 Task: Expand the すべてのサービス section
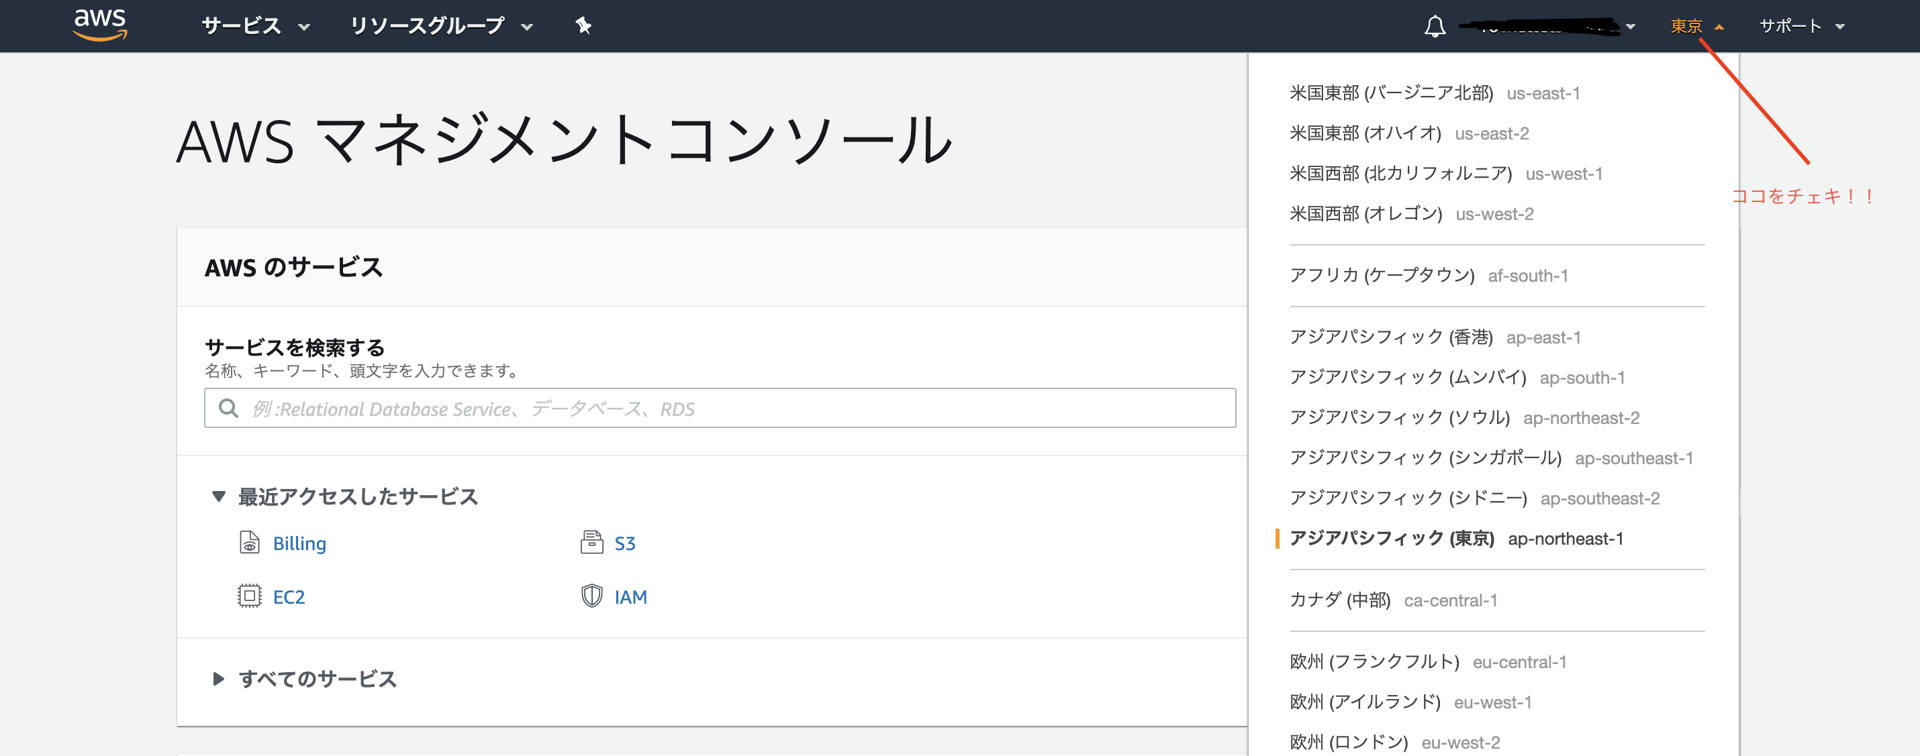pyautogui.click(x=304, y=679)
